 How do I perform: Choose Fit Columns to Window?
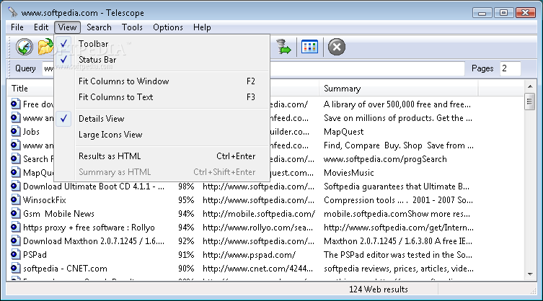(162, 81)
